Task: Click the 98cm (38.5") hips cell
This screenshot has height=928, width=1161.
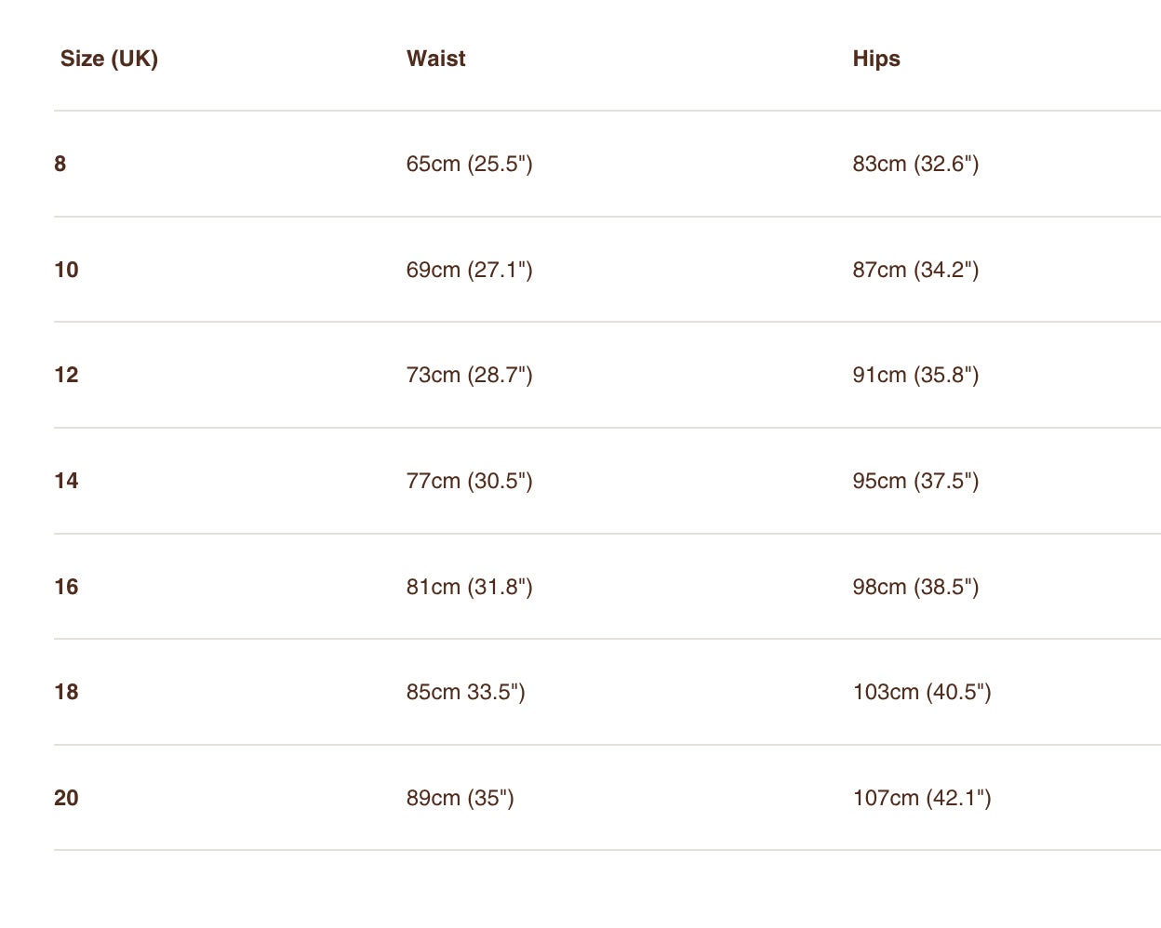Action: click(x=915, y=587)
